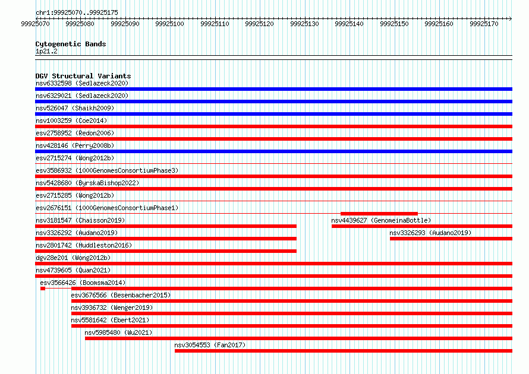529x374 pixels.
Task: Select the 1p21.2 cytogenetic band label
Action: point(46,51)
